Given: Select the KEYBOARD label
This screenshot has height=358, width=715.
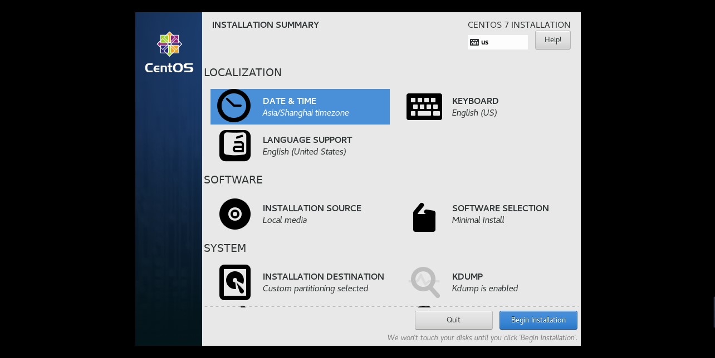Looking at the screenshot, I should (x=476, y=101).
